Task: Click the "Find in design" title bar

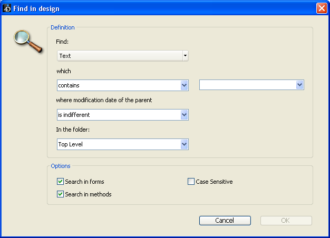Action: pyautogui.click(x=158, y=8)
